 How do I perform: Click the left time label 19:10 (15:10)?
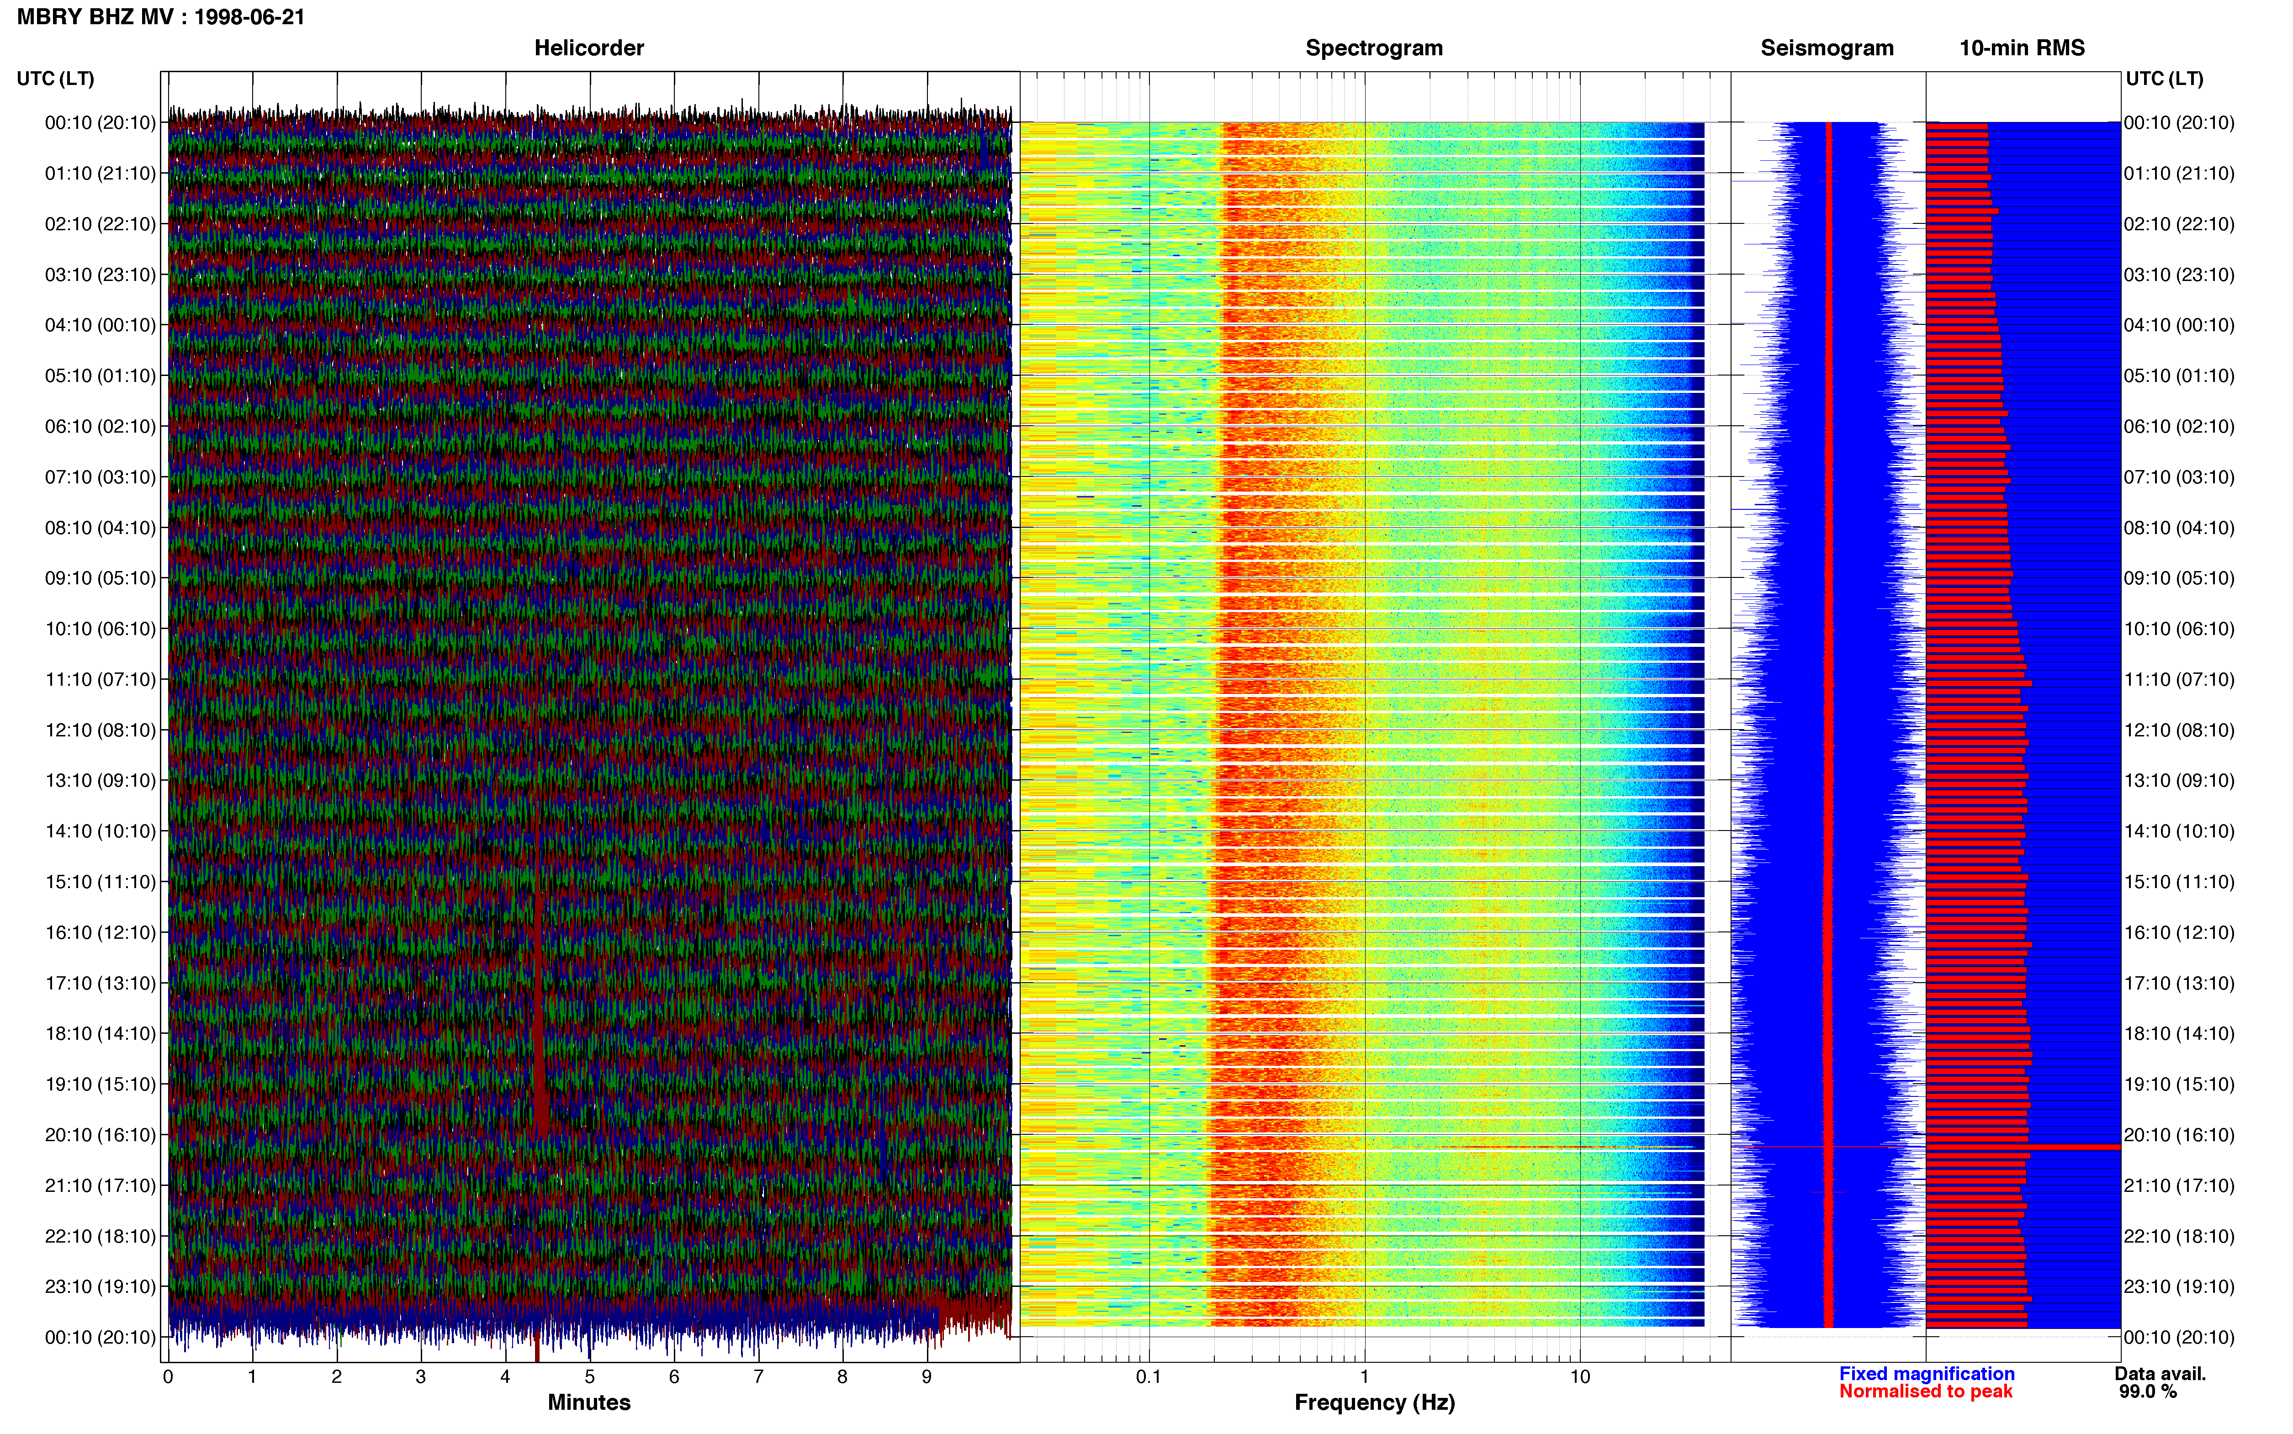coord(101,1084)
